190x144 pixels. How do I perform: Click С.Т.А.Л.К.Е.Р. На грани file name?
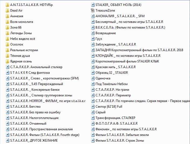[112, 90]
